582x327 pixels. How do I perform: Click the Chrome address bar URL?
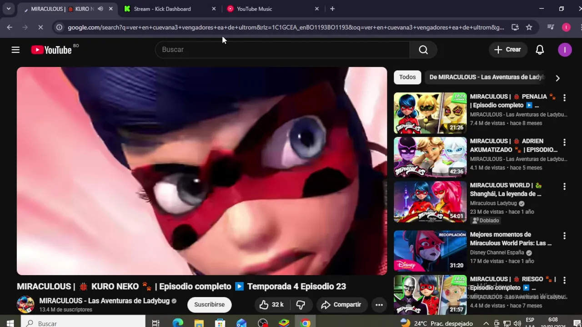point(286,27)
